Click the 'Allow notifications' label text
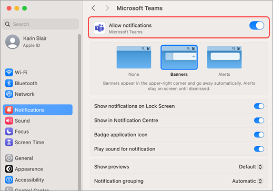 pos(130,25)
